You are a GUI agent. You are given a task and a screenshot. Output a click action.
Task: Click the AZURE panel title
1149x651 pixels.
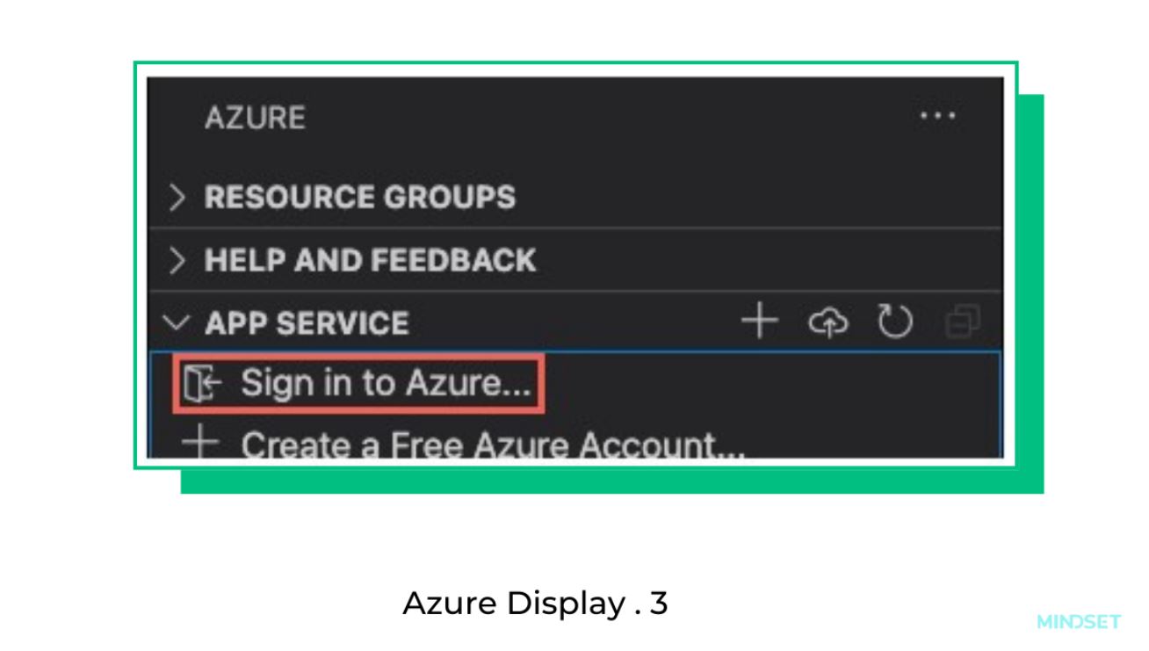(255, 118)
